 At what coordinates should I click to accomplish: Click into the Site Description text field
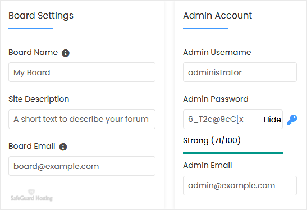82,119
